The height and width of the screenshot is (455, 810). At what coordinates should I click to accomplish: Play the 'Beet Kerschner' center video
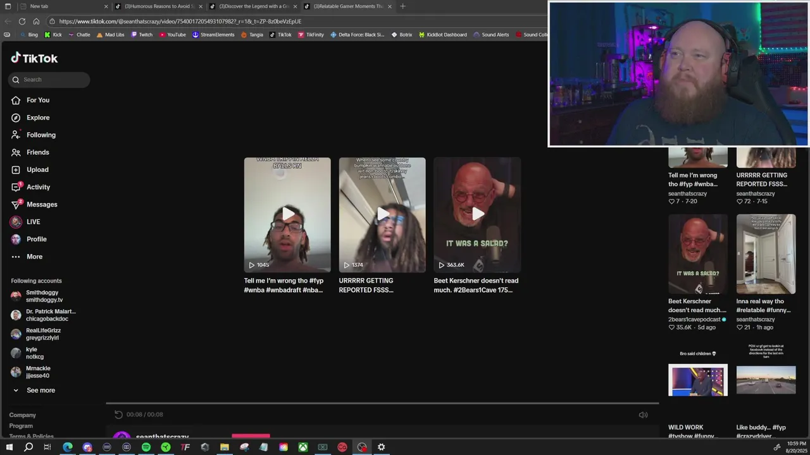(x=477, y=215)
